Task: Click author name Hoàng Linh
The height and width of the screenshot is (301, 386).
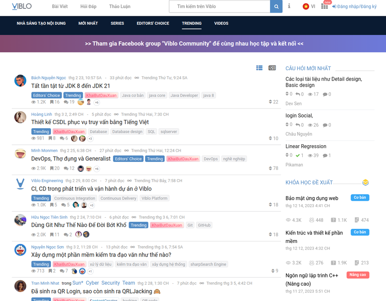Action: (41, 114)
